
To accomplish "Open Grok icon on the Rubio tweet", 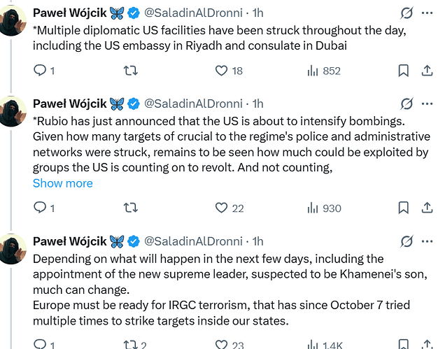I will pyautogui.click(x=407, y=104).
